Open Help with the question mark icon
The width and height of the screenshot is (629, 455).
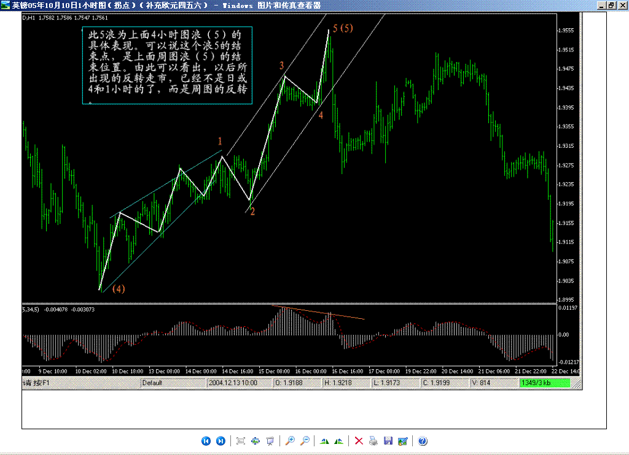pyautogui.click(x=423, y=441)
